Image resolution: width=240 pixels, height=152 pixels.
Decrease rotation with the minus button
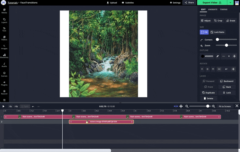219,69
